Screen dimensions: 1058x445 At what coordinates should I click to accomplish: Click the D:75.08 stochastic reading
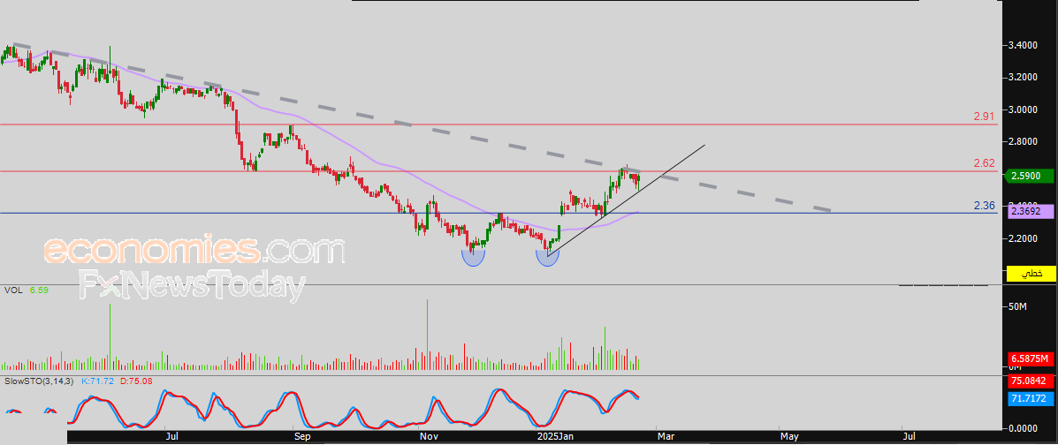click(x=134, y=381)
